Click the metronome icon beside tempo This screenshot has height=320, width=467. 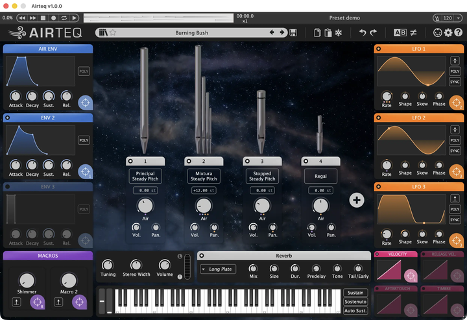coord(437,18)
